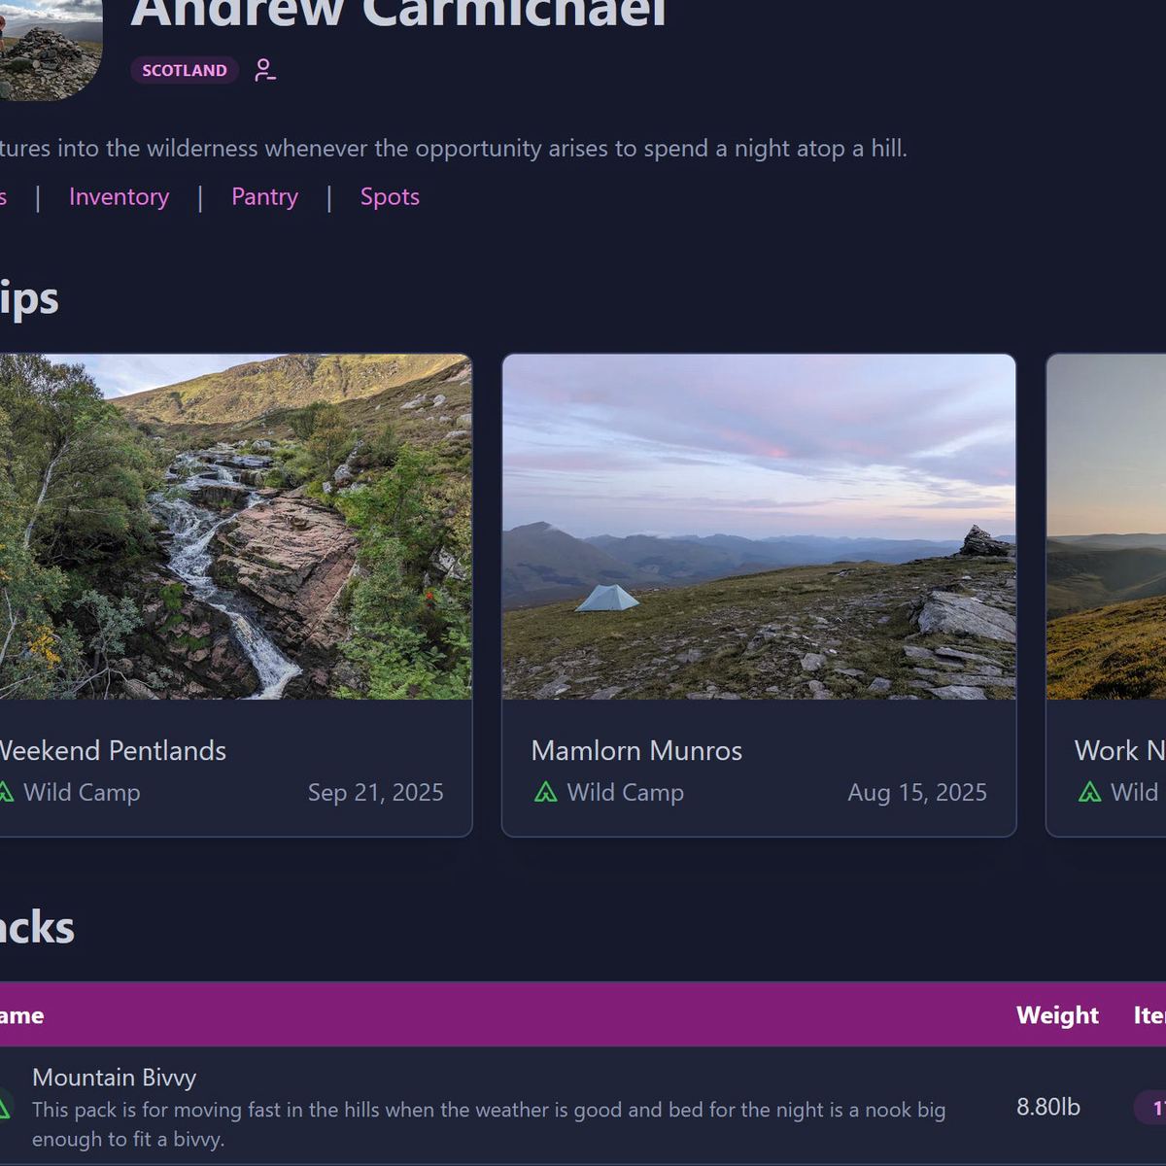Open the Mountain Bivvy pack
1166x1166 pixels.
(115, 1078)
